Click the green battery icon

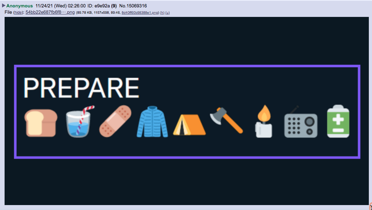(x=338, y=121)
